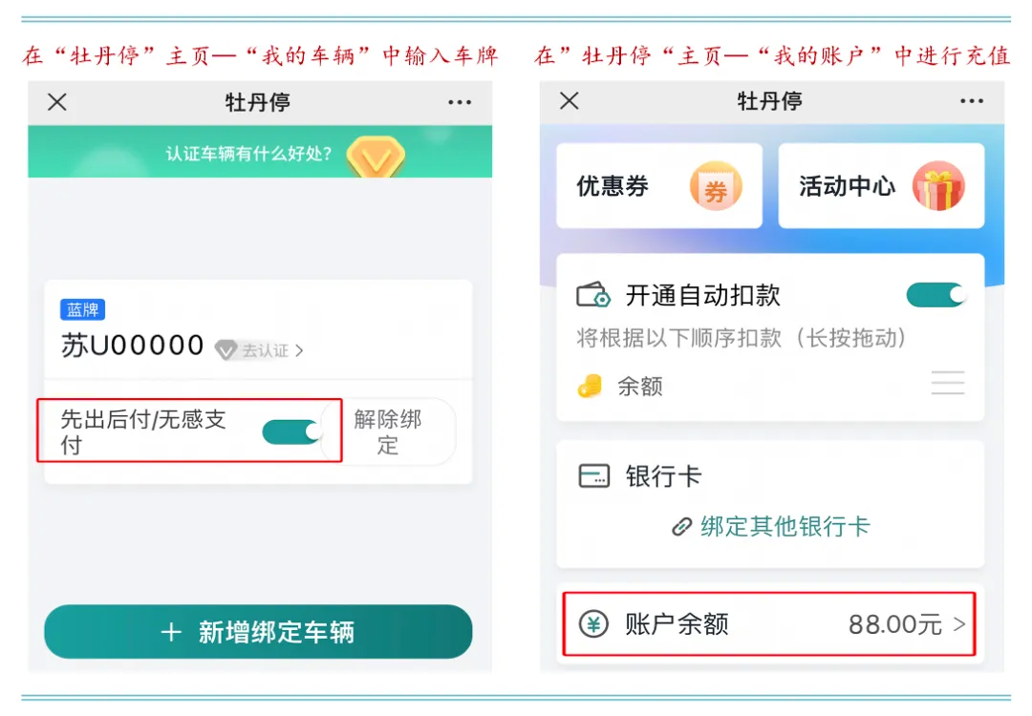Open the 活动中心 gift box icon
This screenshot has width=1032, height=716.
938,186
